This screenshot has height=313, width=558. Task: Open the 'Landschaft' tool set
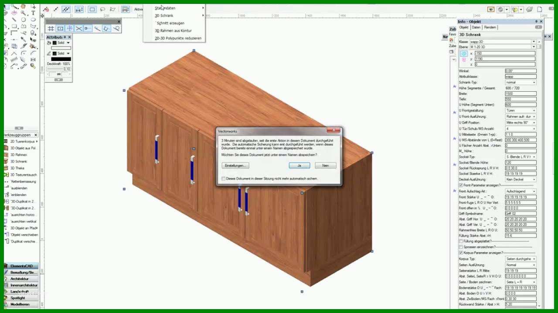point(21,291)
